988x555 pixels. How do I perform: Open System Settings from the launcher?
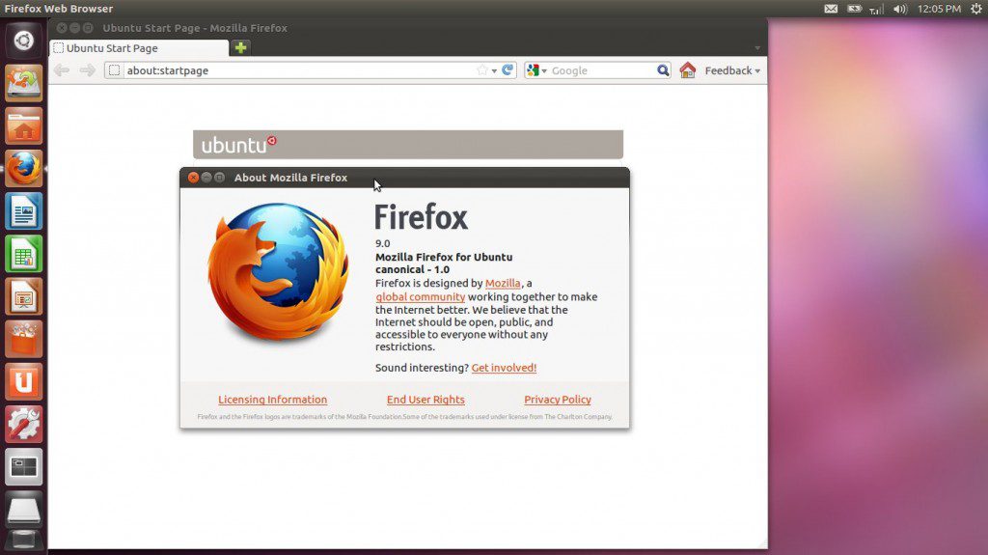point(24,425)
